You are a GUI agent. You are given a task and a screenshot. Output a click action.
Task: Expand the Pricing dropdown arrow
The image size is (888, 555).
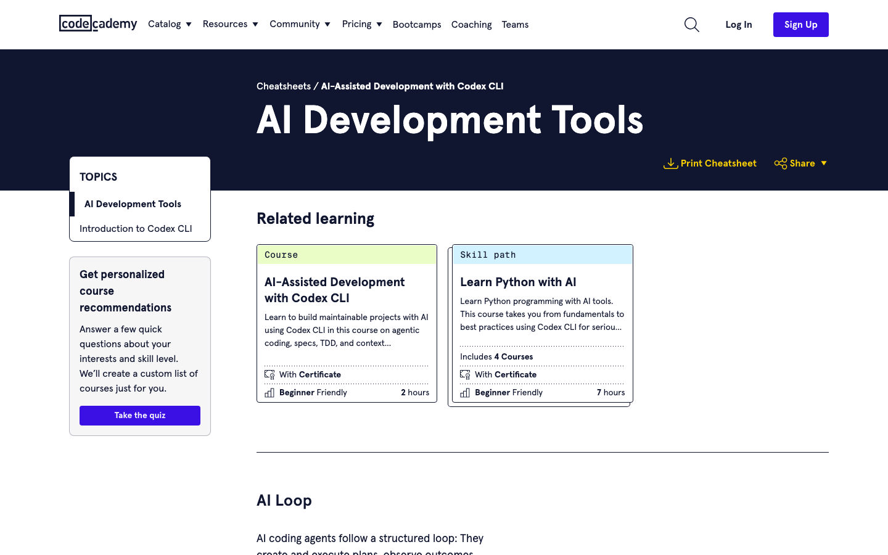click(379, 25)
